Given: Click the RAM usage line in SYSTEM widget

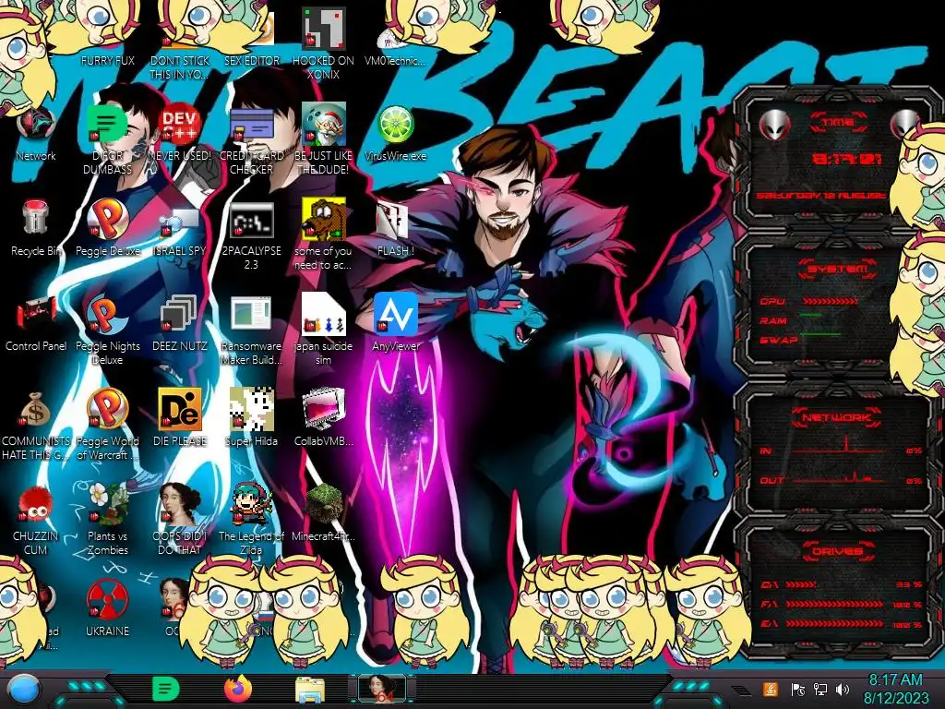Looking at the screenshot, I should click(810, 315).
